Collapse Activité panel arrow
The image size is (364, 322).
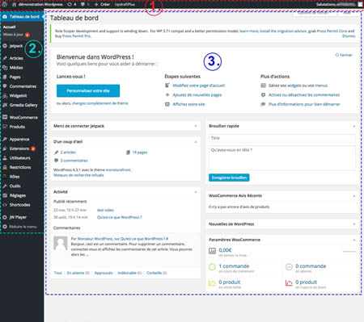[x=196, y=192]
